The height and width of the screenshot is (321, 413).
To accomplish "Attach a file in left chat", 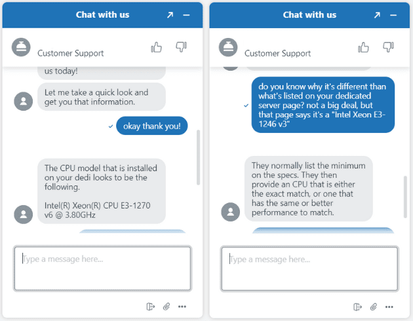I will pos(167,306).
